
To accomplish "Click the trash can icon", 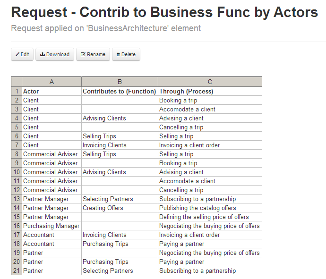I will click(x=118, y=54).
